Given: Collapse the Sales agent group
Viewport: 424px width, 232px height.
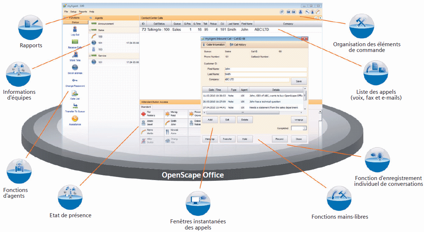Looking at the screenshot, I should pyautogui.click(x=90, y=30).
